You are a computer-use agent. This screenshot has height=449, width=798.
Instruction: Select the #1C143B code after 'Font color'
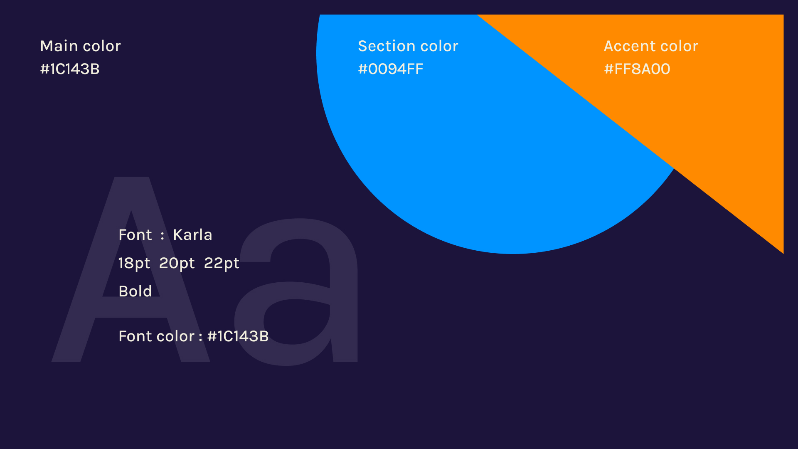coord(238,336)
